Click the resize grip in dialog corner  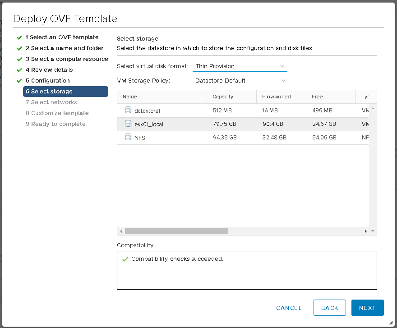(390, 323)
